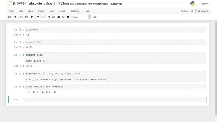Click the Python logo icon
The image size is (217, 122).
click(x=193, y=4)
